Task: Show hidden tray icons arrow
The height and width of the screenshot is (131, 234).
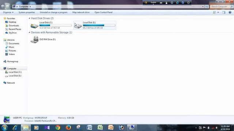Action: coord(196,128)
